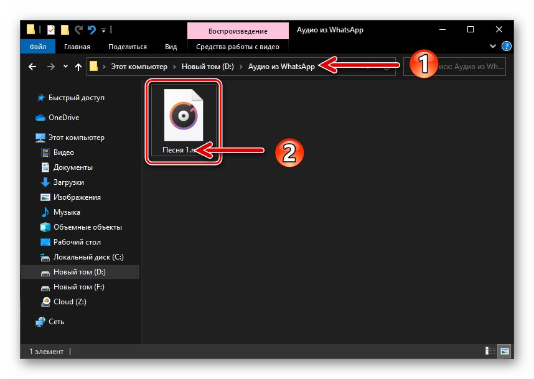534x379 pixels.
Task: Open the Help question mark icon
Action: click(x=507, y=46)
